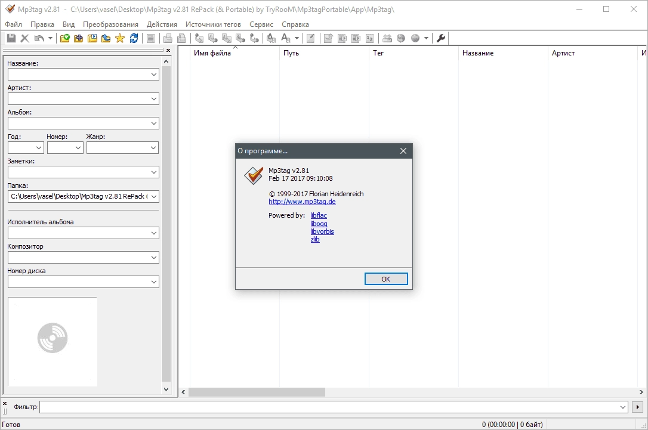Click the Autonumbering wizard 1-2 icon
The image size is (648, 430).
click(370, 38)
